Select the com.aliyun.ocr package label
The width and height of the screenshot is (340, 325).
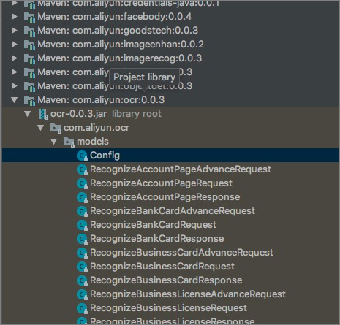[97, 128]
